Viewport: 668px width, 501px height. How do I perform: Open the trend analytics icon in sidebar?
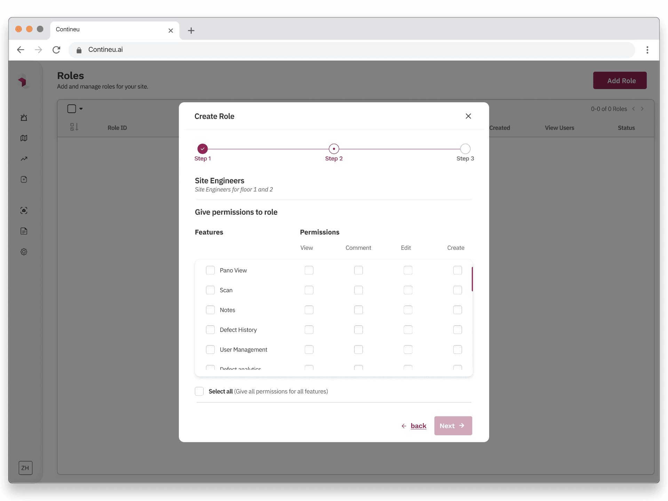click(x=24, y=159)
